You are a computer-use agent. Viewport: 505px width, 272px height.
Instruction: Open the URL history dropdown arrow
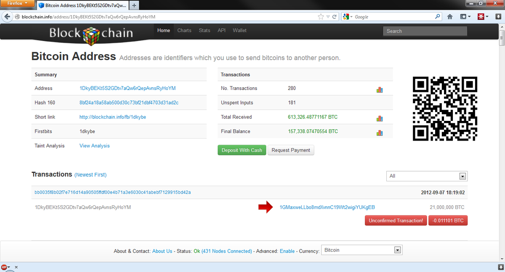click(328, 17)
